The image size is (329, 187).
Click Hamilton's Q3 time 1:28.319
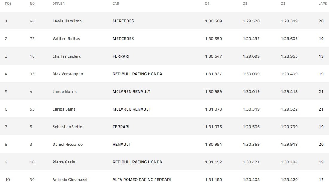pyautogui.click(x=289, y=21)
